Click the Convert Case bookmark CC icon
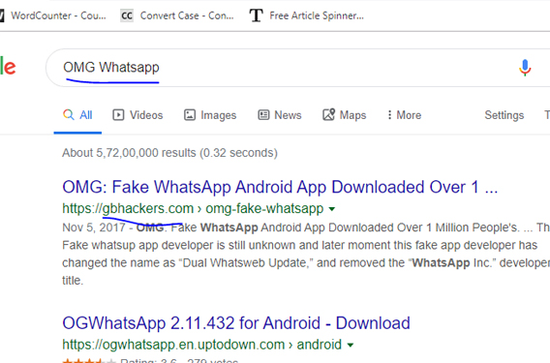The image size is (550, 363). 127,15
